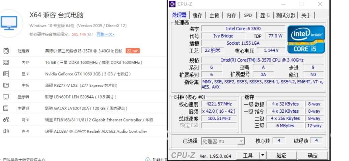
Task: Click the 77.0 W TDP field
Action: pyautogui.click(x=275, y=36)
